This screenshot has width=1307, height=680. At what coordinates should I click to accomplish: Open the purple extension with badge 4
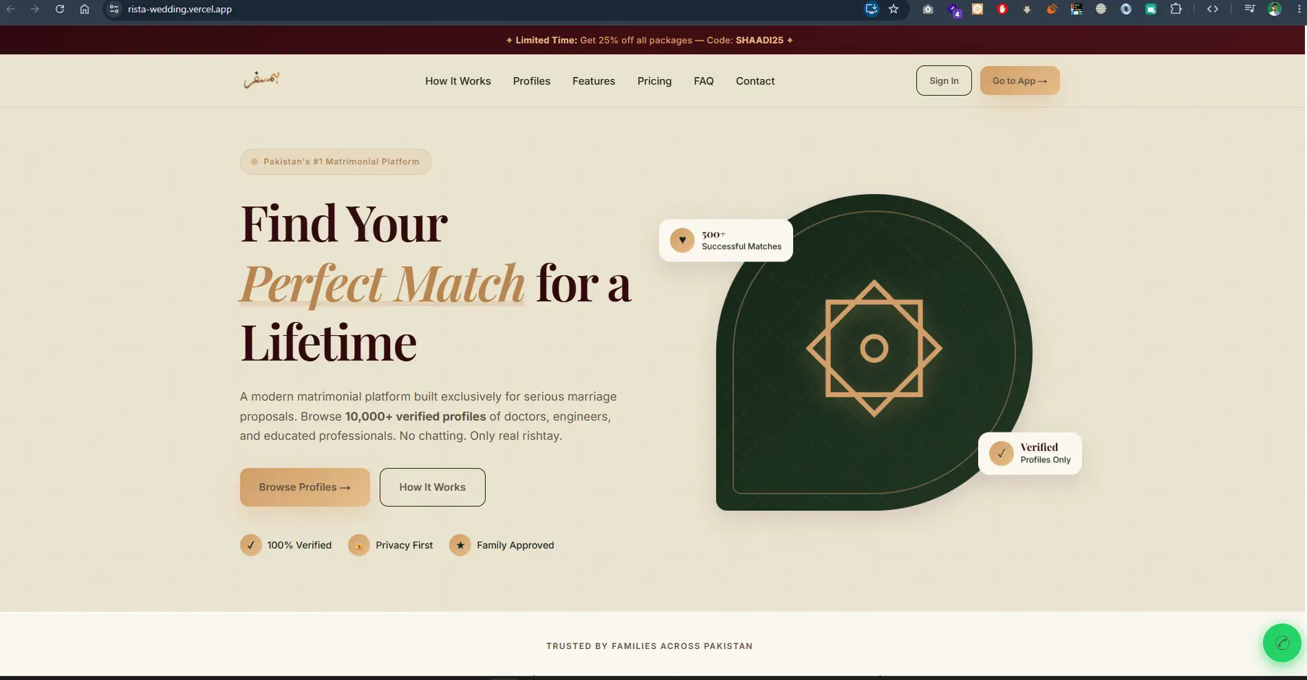[x=953, y=10]
